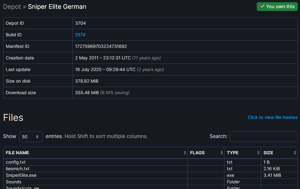Click Size on disk value 378.82 MiB
This screenshot has height=189, width=300.
pos(87,81)
